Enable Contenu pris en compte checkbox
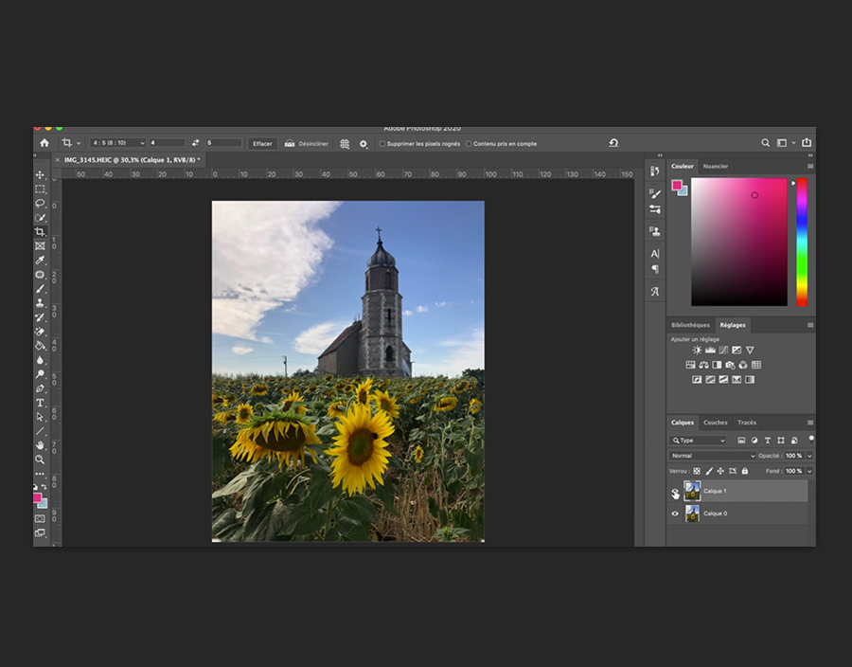852x667 pixels. (469, 144)
